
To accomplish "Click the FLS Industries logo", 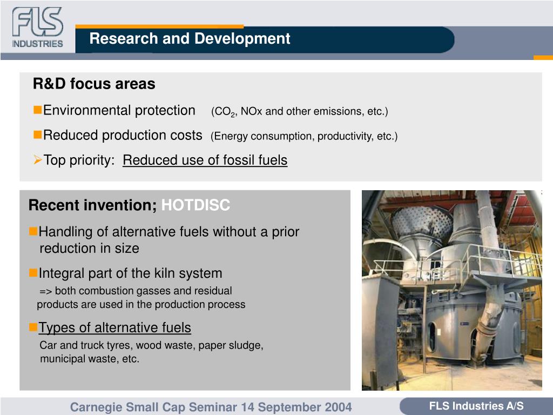I will point(38,28).
